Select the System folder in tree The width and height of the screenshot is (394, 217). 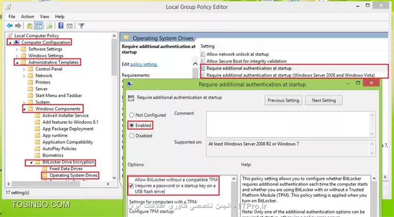point(42,102)
